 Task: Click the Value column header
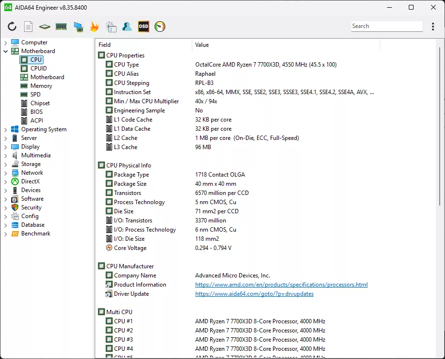pos(286,45)
